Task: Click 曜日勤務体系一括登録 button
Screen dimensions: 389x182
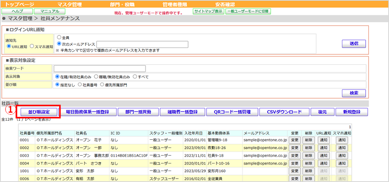Action: pyautogui.click(x=88, y=112)
